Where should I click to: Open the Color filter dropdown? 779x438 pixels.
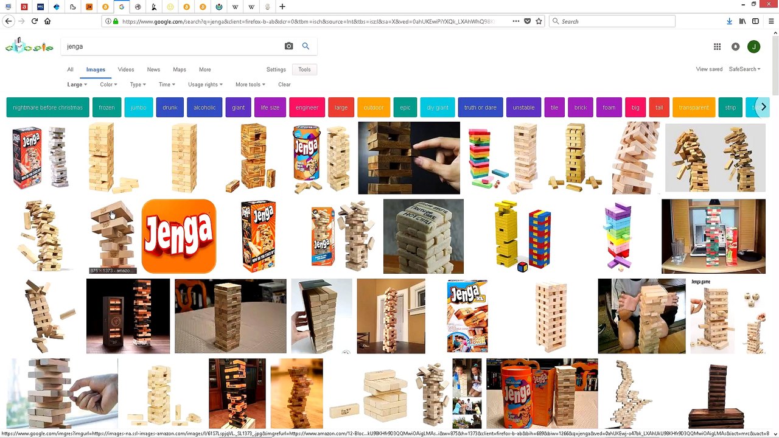tap(108, 85)
